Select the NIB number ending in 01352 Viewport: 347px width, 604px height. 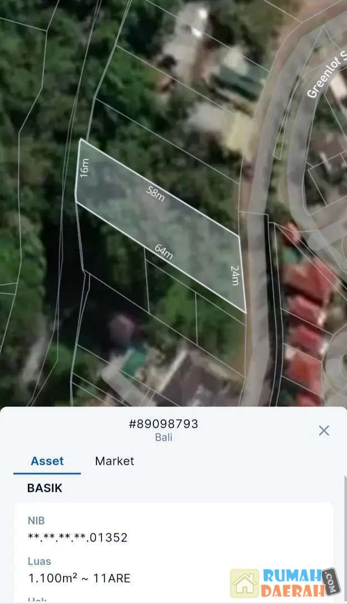click(x=78, y=537)
